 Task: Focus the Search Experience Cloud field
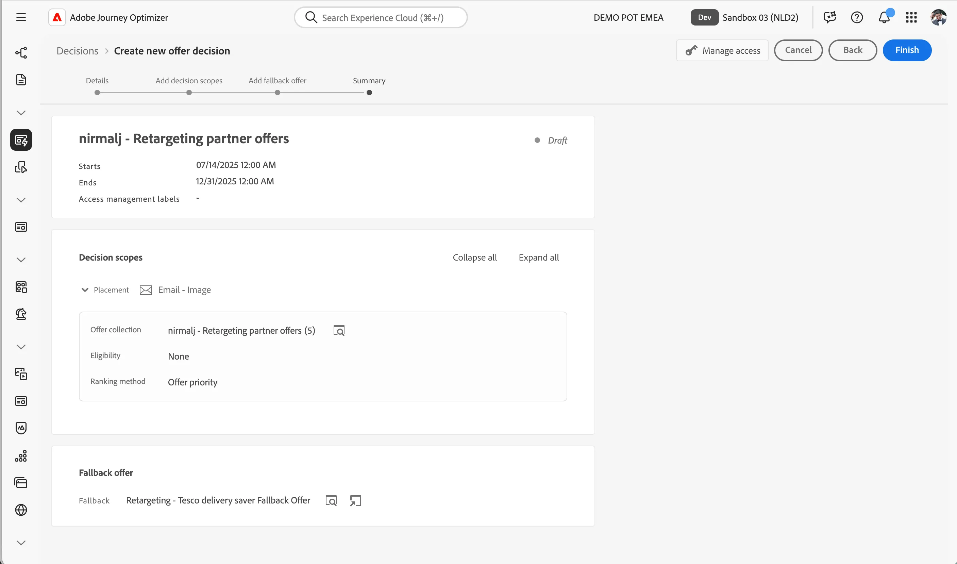pyautogui.click(x=381, y=17)
